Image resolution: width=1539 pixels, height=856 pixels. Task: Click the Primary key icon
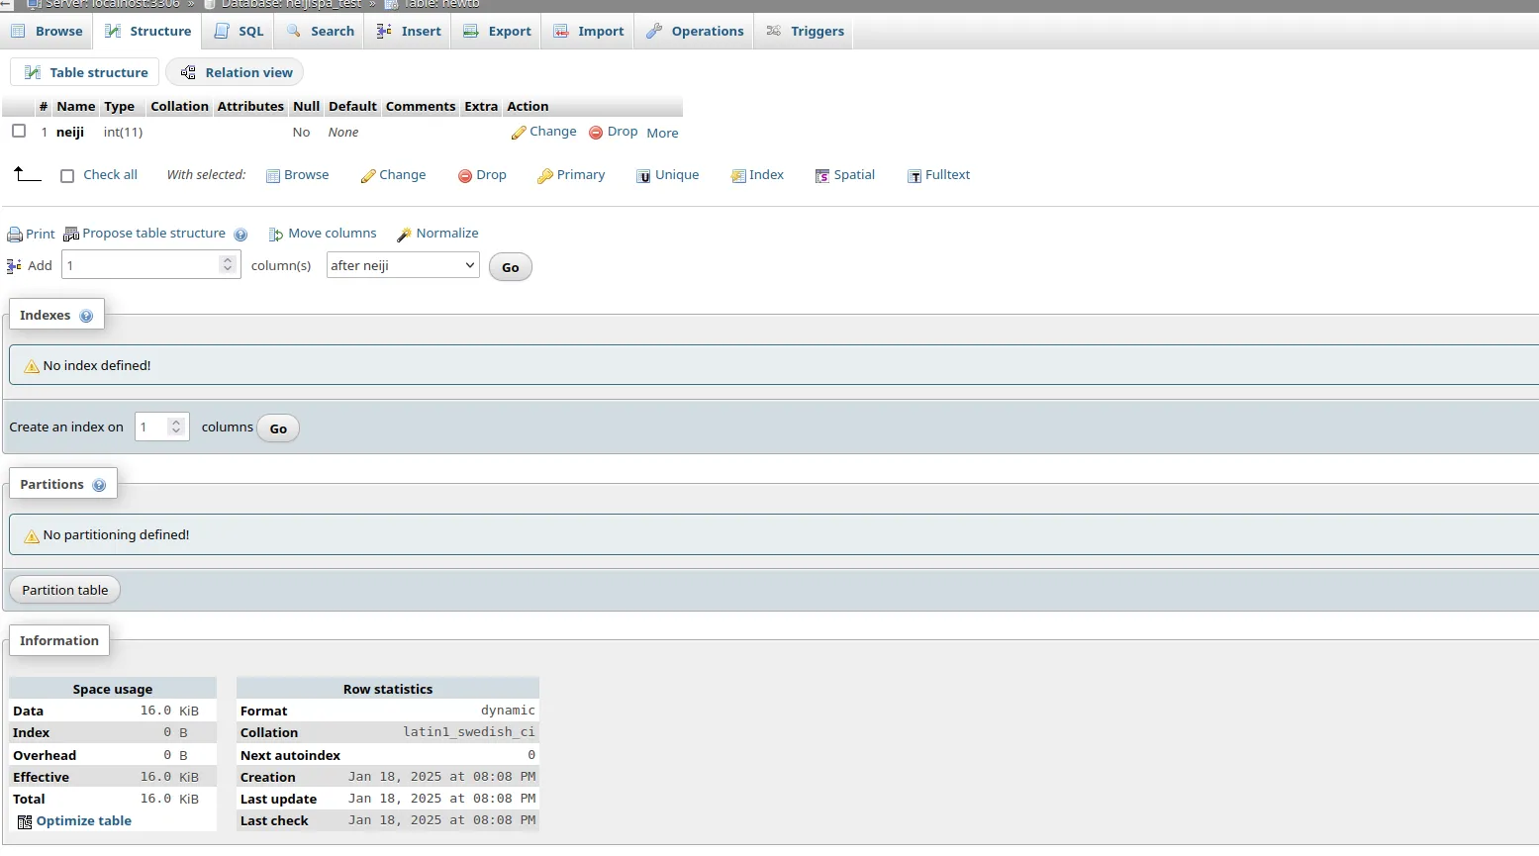tap(545, 176)
